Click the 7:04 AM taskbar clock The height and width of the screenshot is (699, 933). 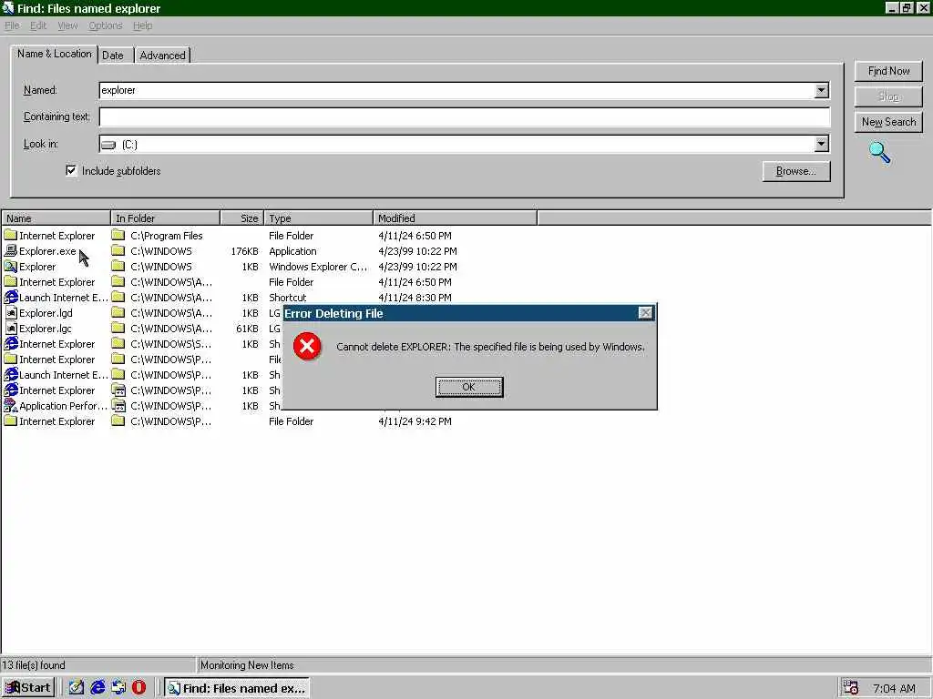click(894, 688)
